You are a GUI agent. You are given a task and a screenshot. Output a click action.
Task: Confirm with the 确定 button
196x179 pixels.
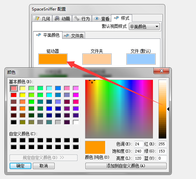click(x=20, y=166)
